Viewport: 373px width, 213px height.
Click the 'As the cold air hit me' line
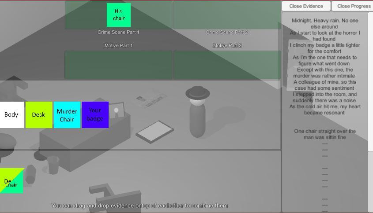coord(325,110)
